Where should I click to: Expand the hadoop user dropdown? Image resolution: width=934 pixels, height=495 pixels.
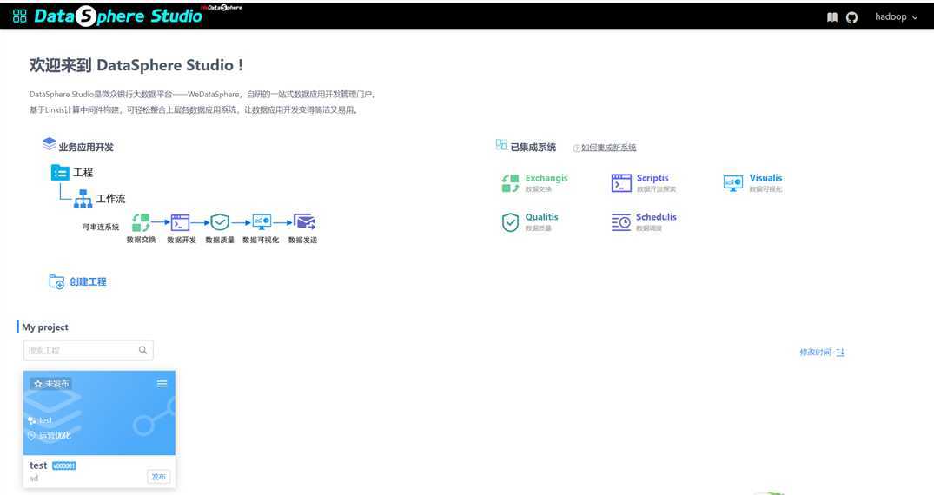(896, 16)
